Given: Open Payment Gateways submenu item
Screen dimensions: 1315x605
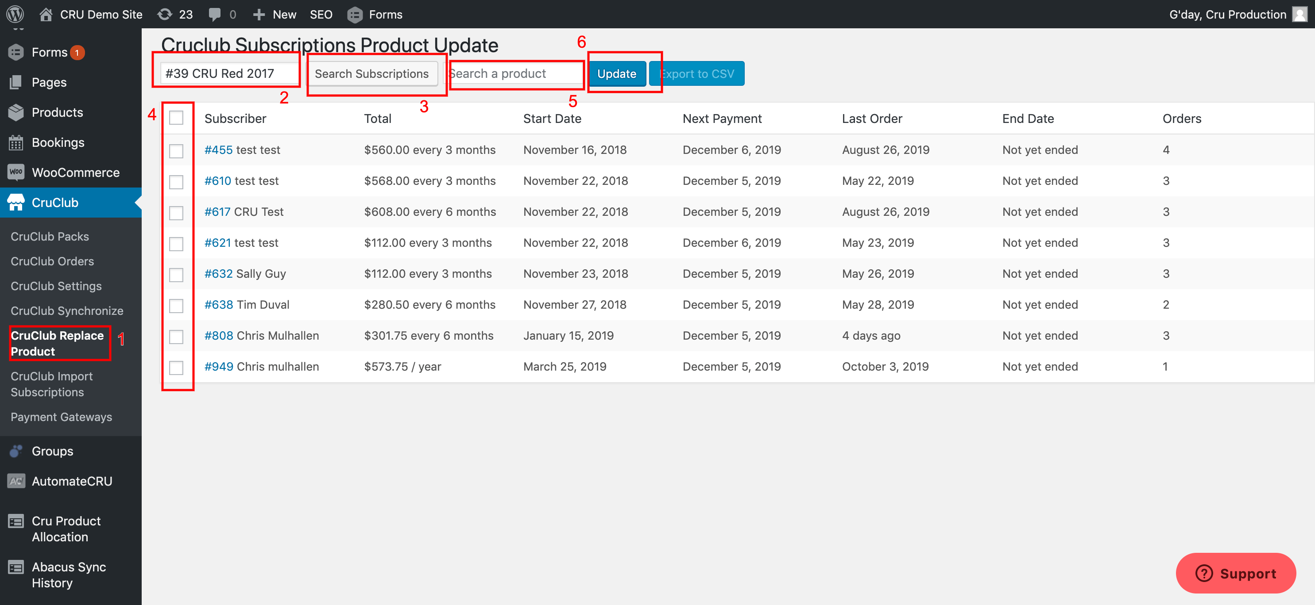Looking at the screenshot, I should point(61,417).
